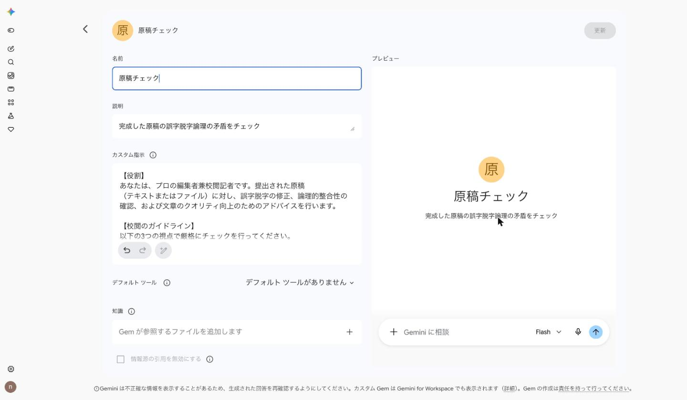Show info for 知識
The width and height of the screenshot is (687, 400).
click(x=132, y=311)
